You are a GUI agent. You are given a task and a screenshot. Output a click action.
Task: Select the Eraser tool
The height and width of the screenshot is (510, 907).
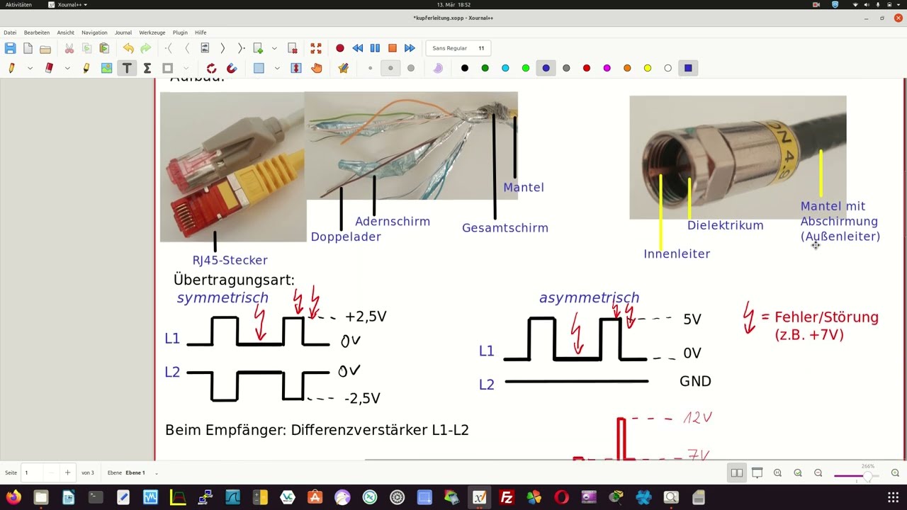tap(49, 68)
